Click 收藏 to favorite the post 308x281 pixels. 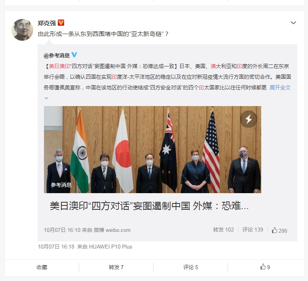[x=42, y=267]
